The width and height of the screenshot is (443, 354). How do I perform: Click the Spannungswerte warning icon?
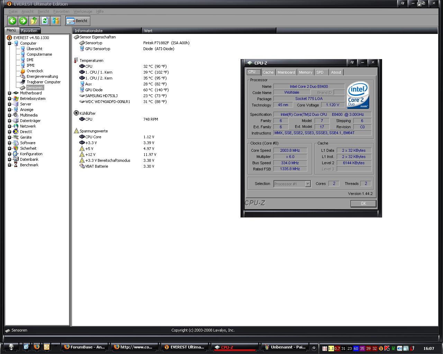click(x=76, y=131)
